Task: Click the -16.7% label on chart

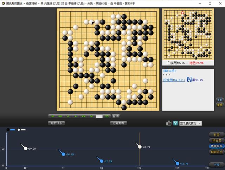Action: (x=70, y=155)
